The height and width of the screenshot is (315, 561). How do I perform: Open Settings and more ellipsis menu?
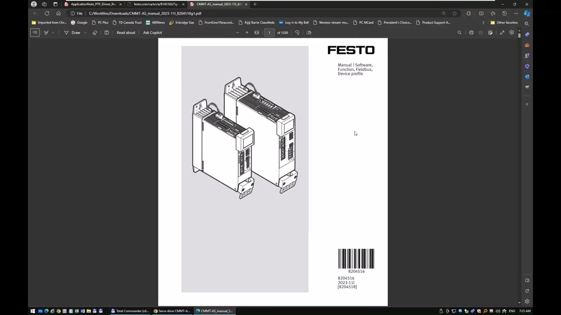(516, 13)
